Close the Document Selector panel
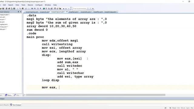The height and width of the screenshot is (109, 194). click(x=21, y=12)
